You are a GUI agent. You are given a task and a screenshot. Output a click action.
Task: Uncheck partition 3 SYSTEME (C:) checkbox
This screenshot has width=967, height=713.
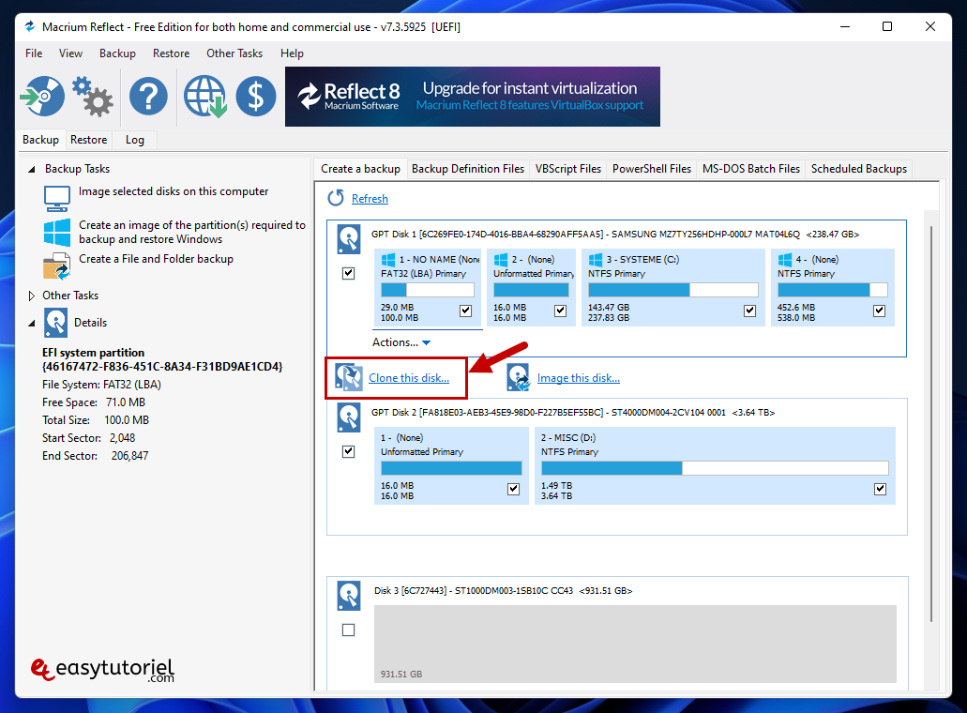tap(750, 311)
